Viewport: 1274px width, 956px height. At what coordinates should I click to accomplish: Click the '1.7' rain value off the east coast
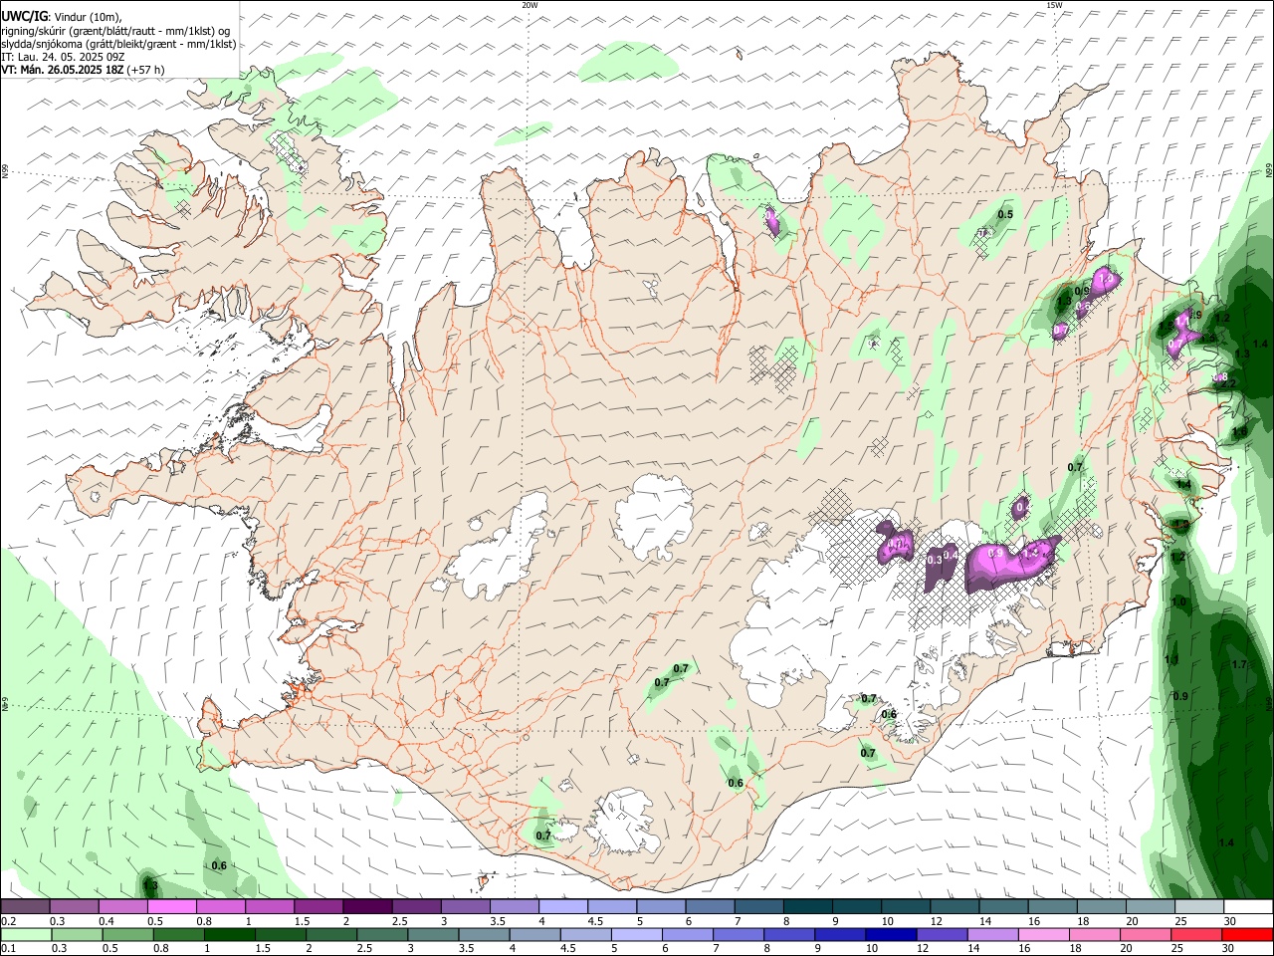(x=1239, y=664)
